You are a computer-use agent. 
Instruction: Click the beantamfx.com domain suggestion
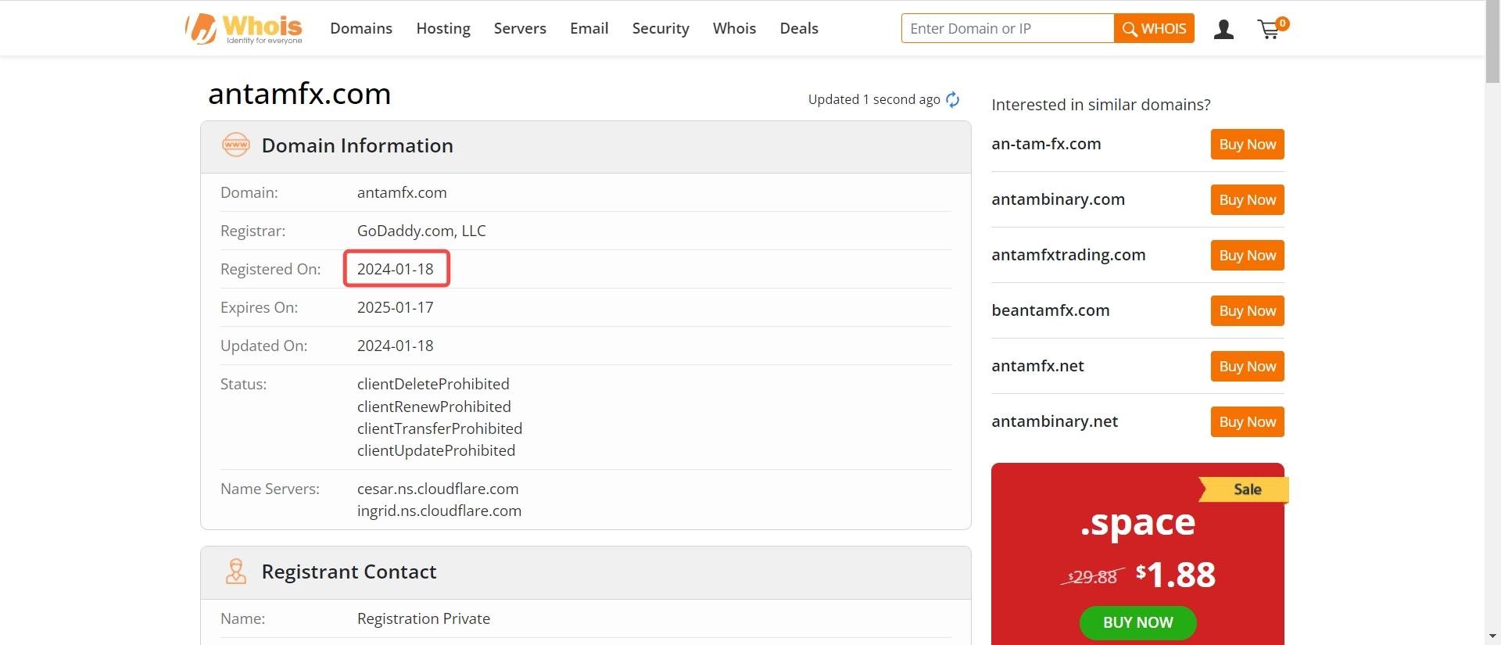(1051, 310)
